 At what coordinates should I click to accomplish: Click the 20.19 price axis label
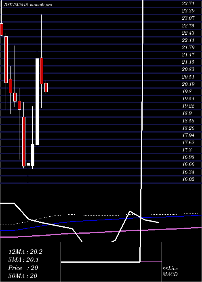tap(188, 84)
